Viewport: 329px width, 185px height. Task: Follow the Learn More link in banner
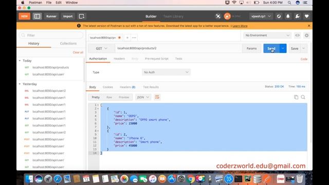pyautogui.click(x=240, y=26)
